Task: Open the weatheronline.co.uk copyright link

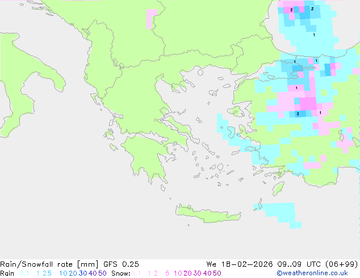Action: (312, 273)
